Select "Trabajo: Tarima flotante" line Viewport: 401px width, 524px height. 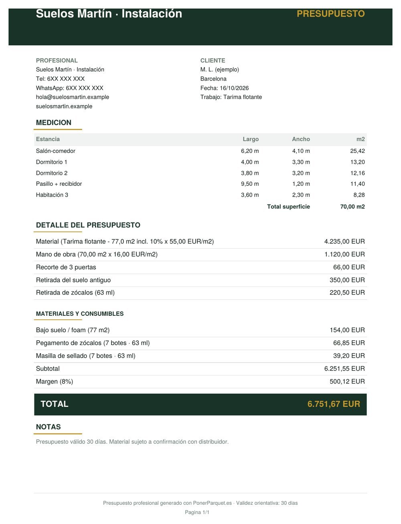(231, 97)
